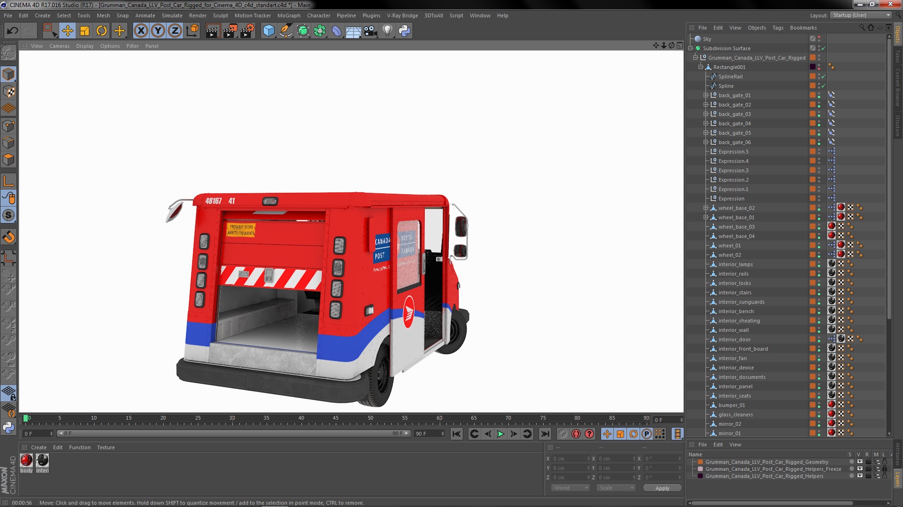The image size is (903, 507).
Task: Click pink swatch of Helpers_Freeze layer
Action: point(700,469)
